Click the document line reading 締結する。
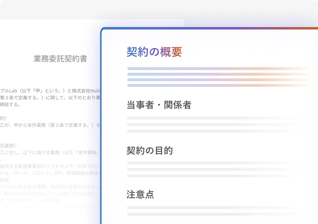The image size is (318, 224). tap(11, 105)
